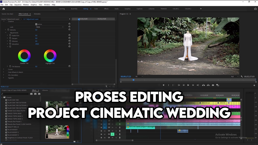Image resolution: width=258 pixels, height=145 pixels.
Task: Export frame with camera icon
Action: [213, 85]
